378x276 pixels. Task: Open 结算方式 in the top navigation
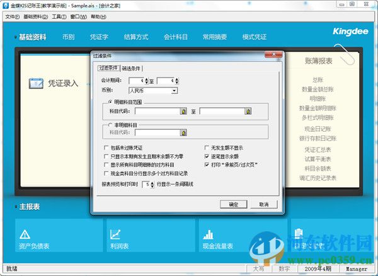[136, 37]
